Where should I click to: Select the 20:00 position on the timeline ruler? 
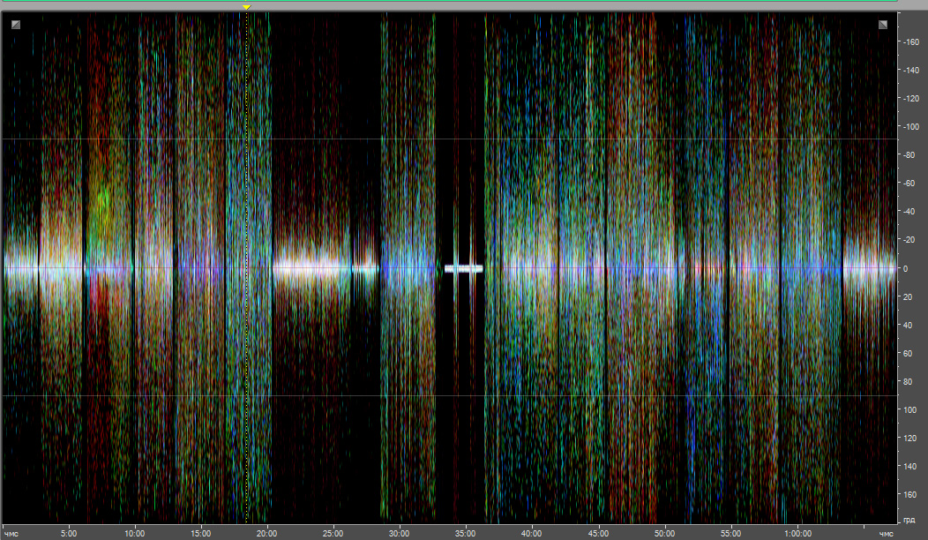pos(266,533)
